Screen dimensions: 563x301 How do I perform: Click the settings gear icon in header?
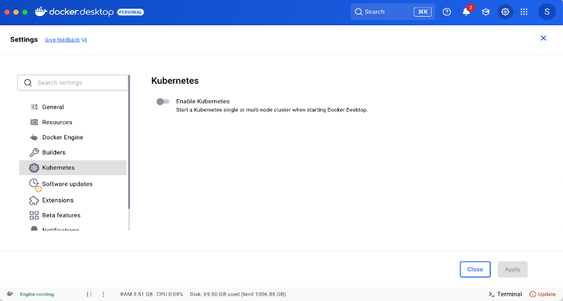[x=505, y=12]
